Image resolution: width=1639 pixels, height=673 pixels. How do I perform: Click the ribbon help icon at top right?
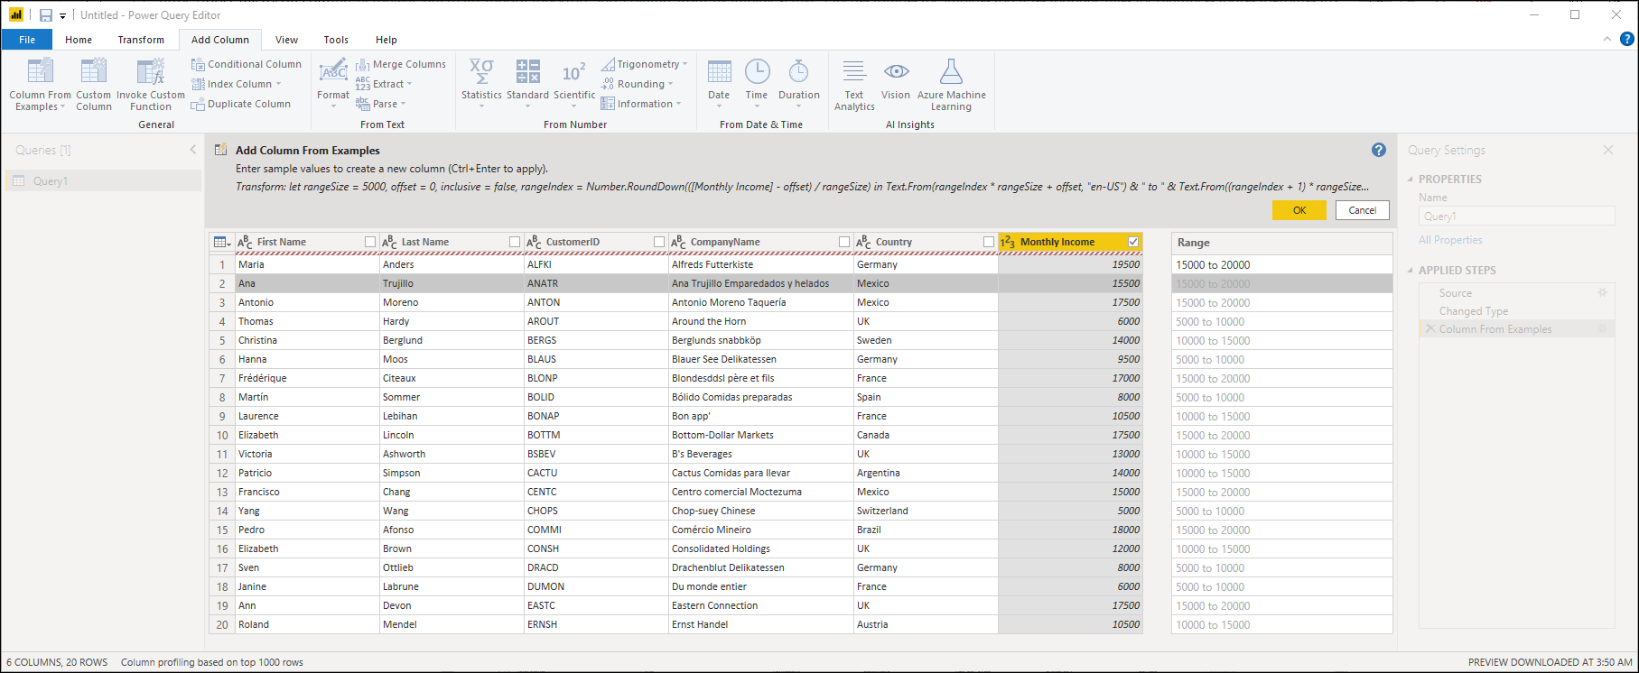(x=1627, y=39)
